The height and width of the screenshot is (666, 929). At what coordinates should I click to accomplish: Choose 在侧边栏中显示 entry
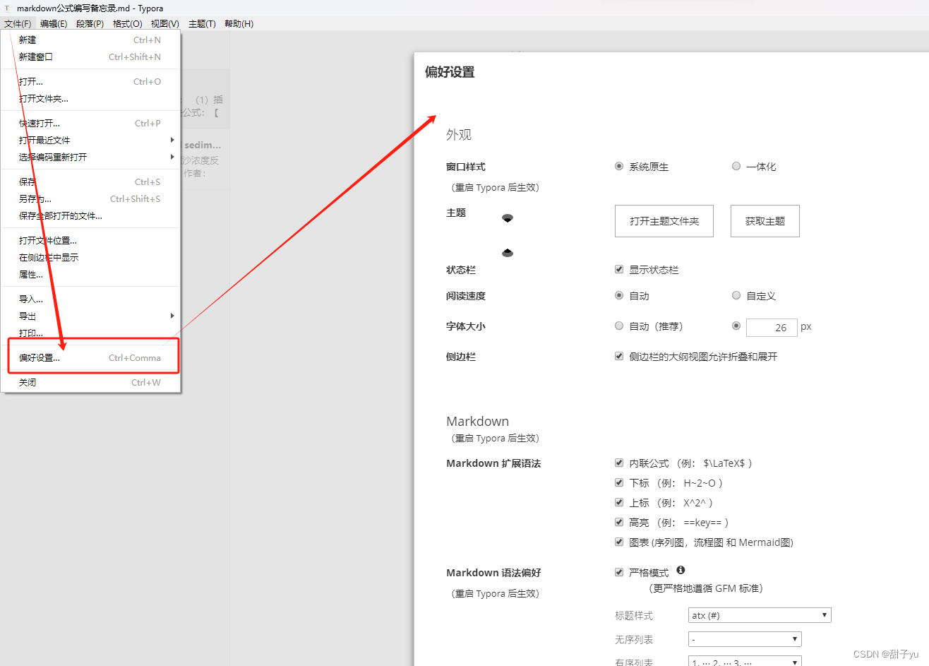[x=91, y=258]
